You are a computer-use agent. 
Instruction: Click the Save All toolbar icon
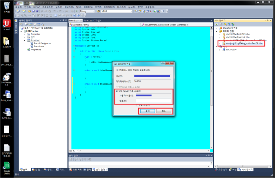tap(36, 11)
